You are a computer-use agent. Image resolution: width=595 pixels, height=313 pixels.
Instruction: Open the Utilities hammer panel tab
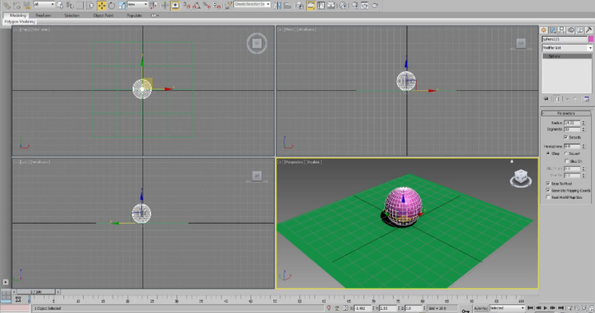pyautogui.click(x=589, y=30)
